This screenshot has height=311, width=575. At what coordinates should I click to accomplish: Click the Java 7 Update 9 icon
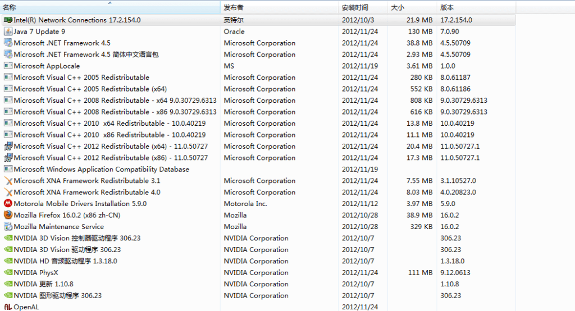point(8,31)
